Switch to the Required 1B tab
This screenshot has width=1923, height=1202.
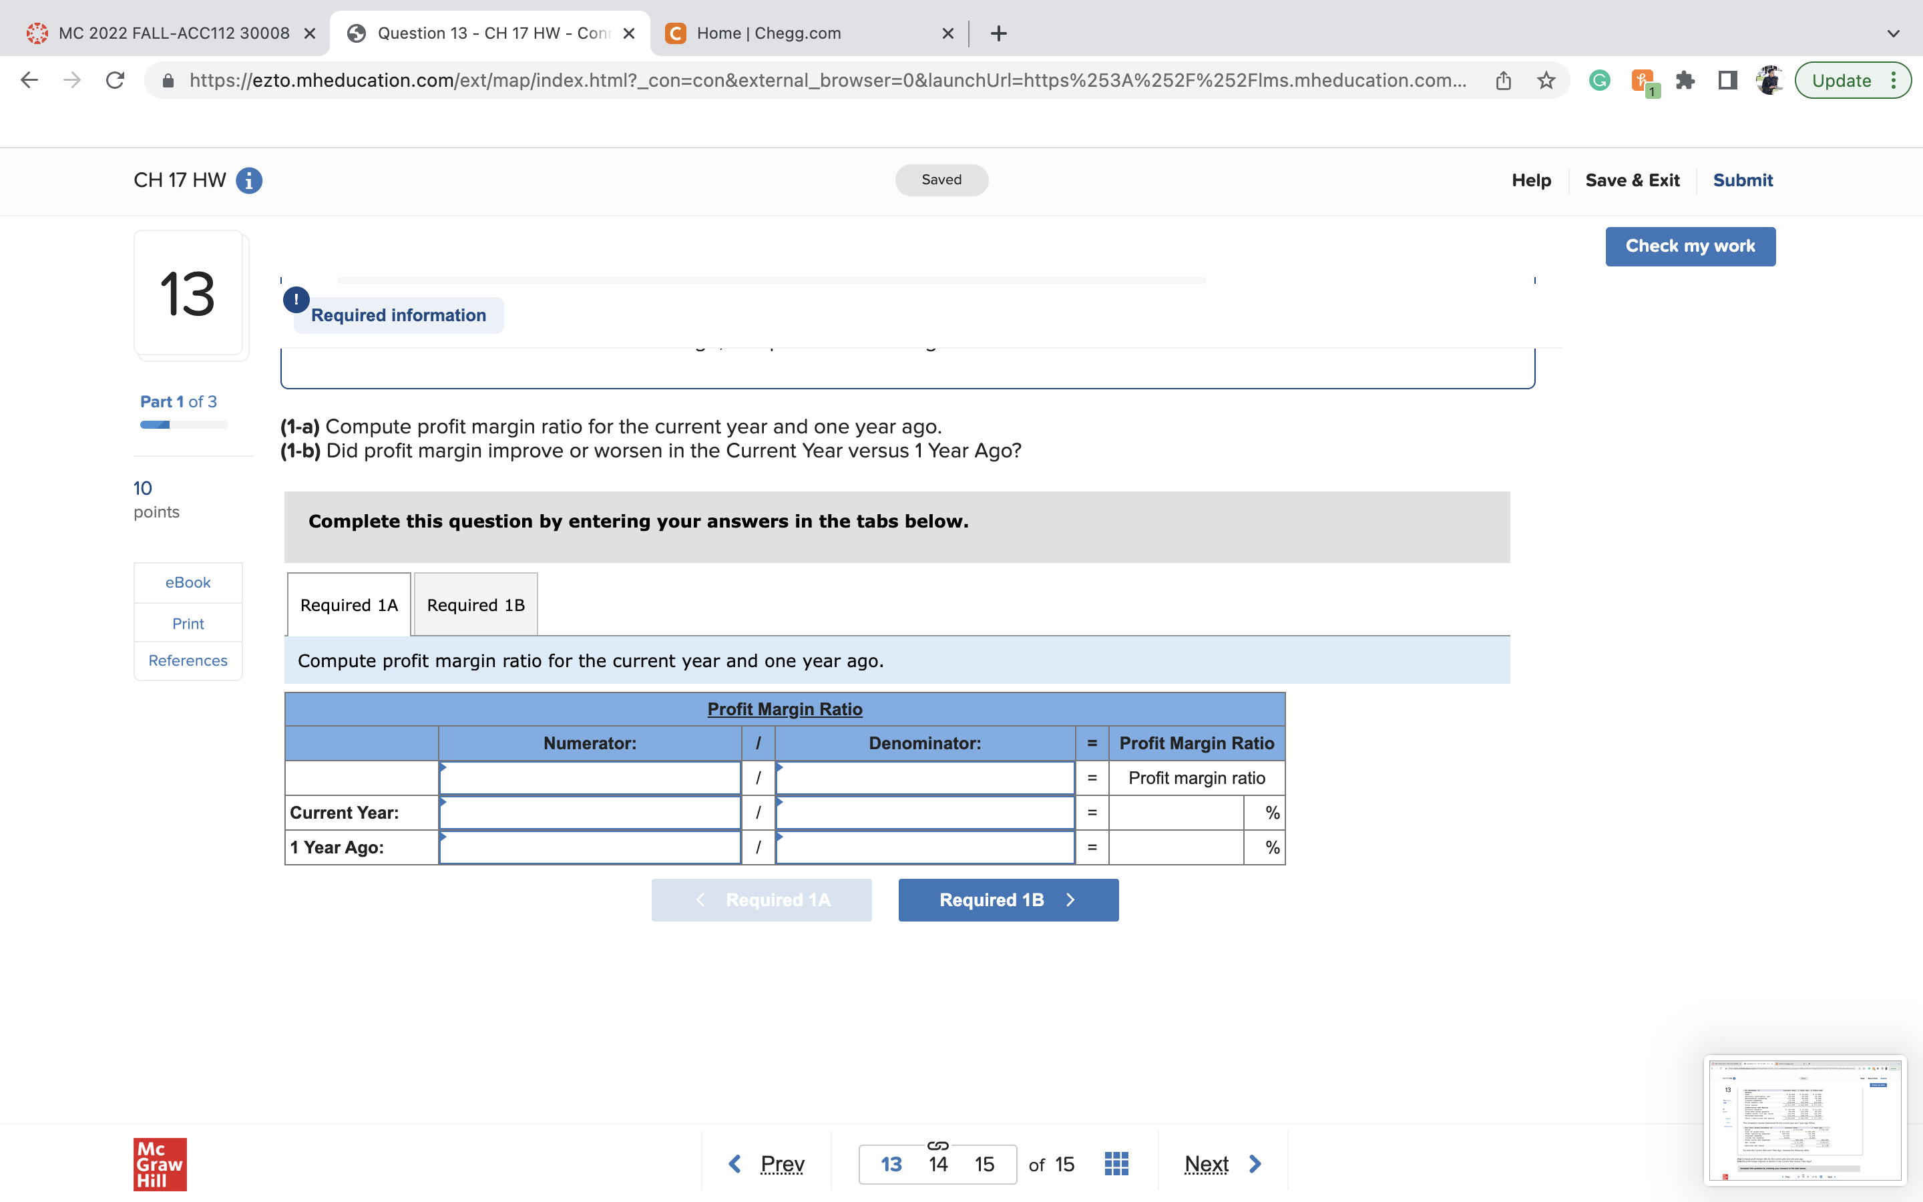coord(475,605)
